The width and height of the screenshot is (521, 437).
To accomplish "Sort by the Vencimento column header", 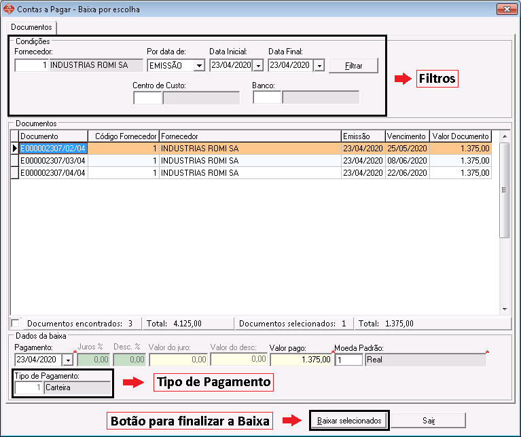I will [407, 136].
